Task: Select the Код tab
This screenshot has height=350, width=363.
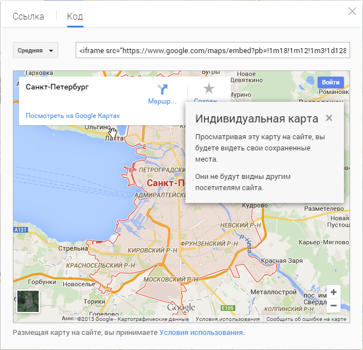Action: coord(75,17)
